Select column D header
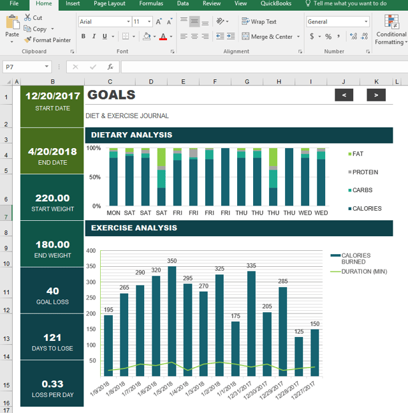Viewport: 408px width, 413px height. (x=151, y=82)
